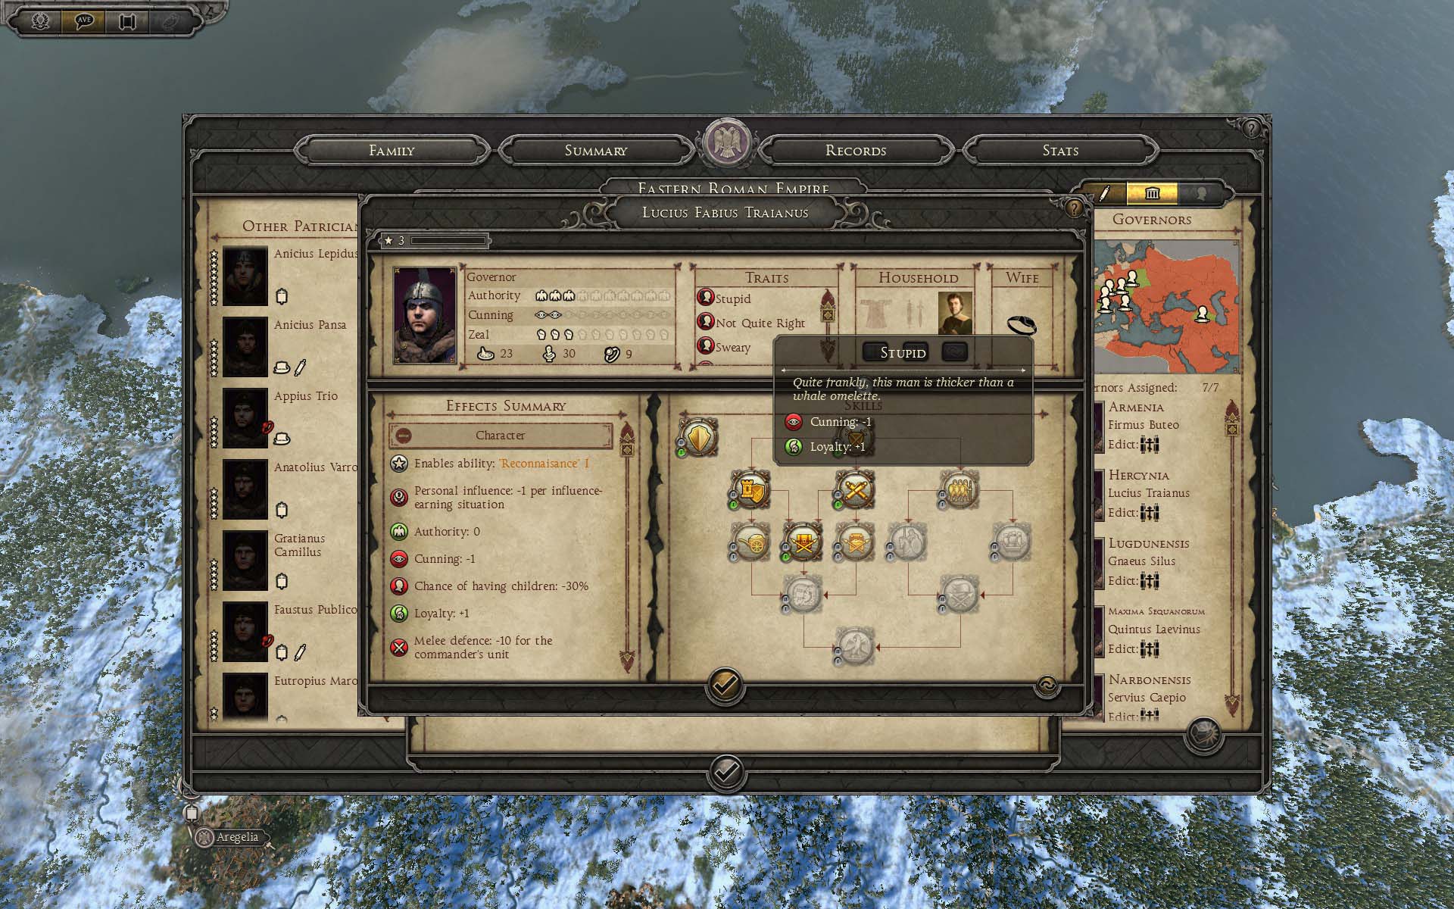Viewport: 1454px width, 909px height.
Task: Click the wife ring icon
Action: (1022, 324)
